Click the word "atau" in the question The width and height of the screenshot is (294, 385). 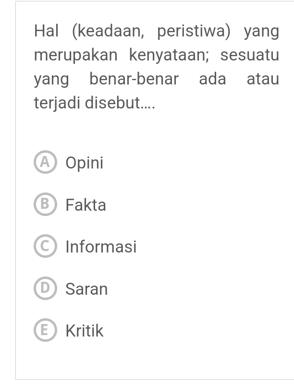coord(263,79)
